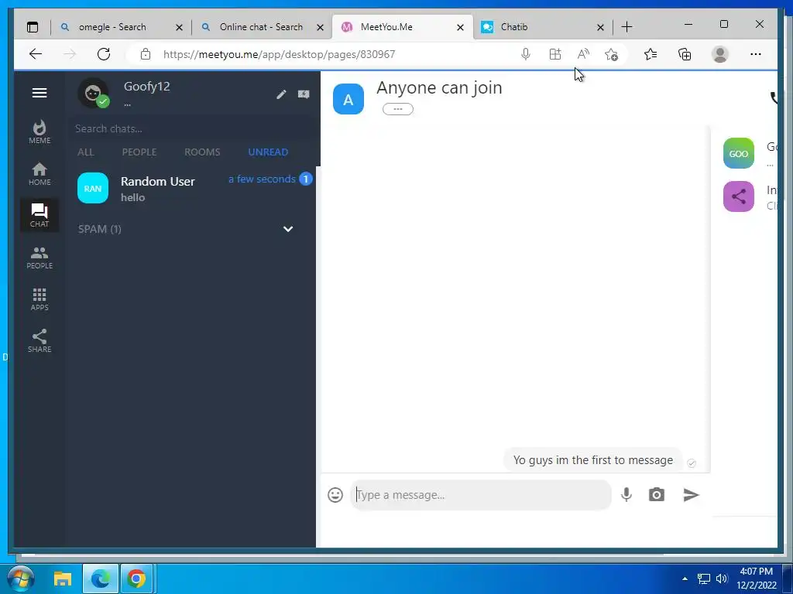Viewport: 793px width, 594px height.
Task: Enable Read aloud icon
Action: (x=583, y=54)
